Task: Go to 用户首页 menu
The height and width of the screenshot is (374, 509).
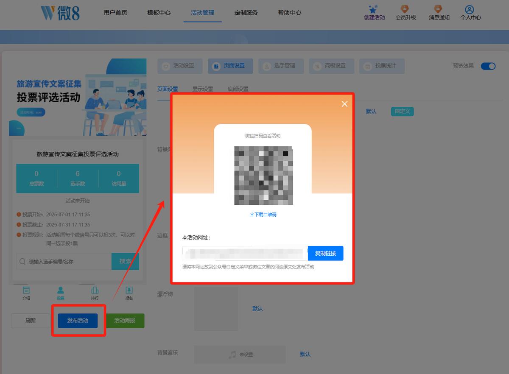Action: click(115, 13)
